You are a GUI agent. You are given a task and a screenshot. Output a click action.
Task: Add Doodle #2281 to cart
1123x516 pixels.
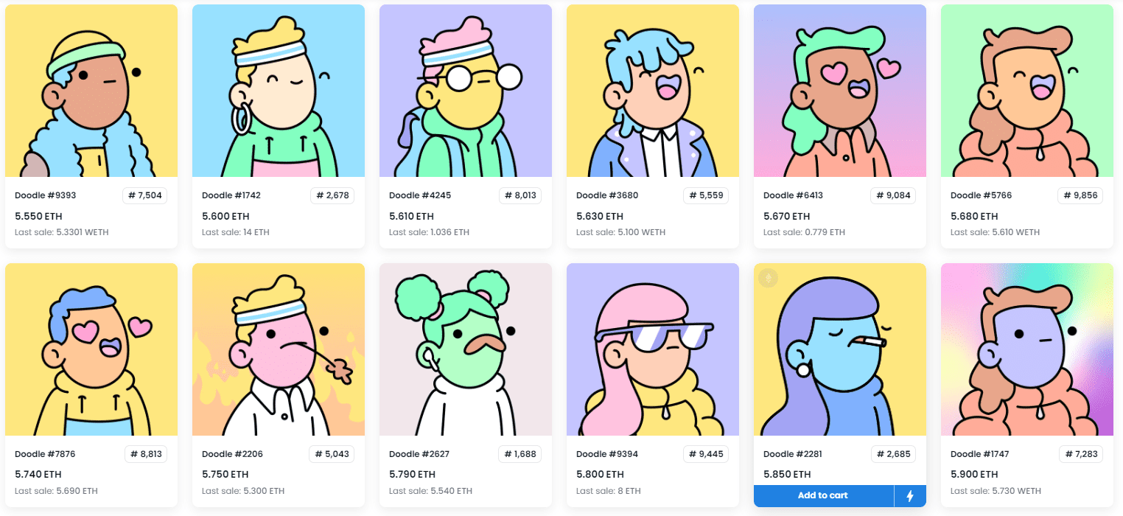coord(823,496)
